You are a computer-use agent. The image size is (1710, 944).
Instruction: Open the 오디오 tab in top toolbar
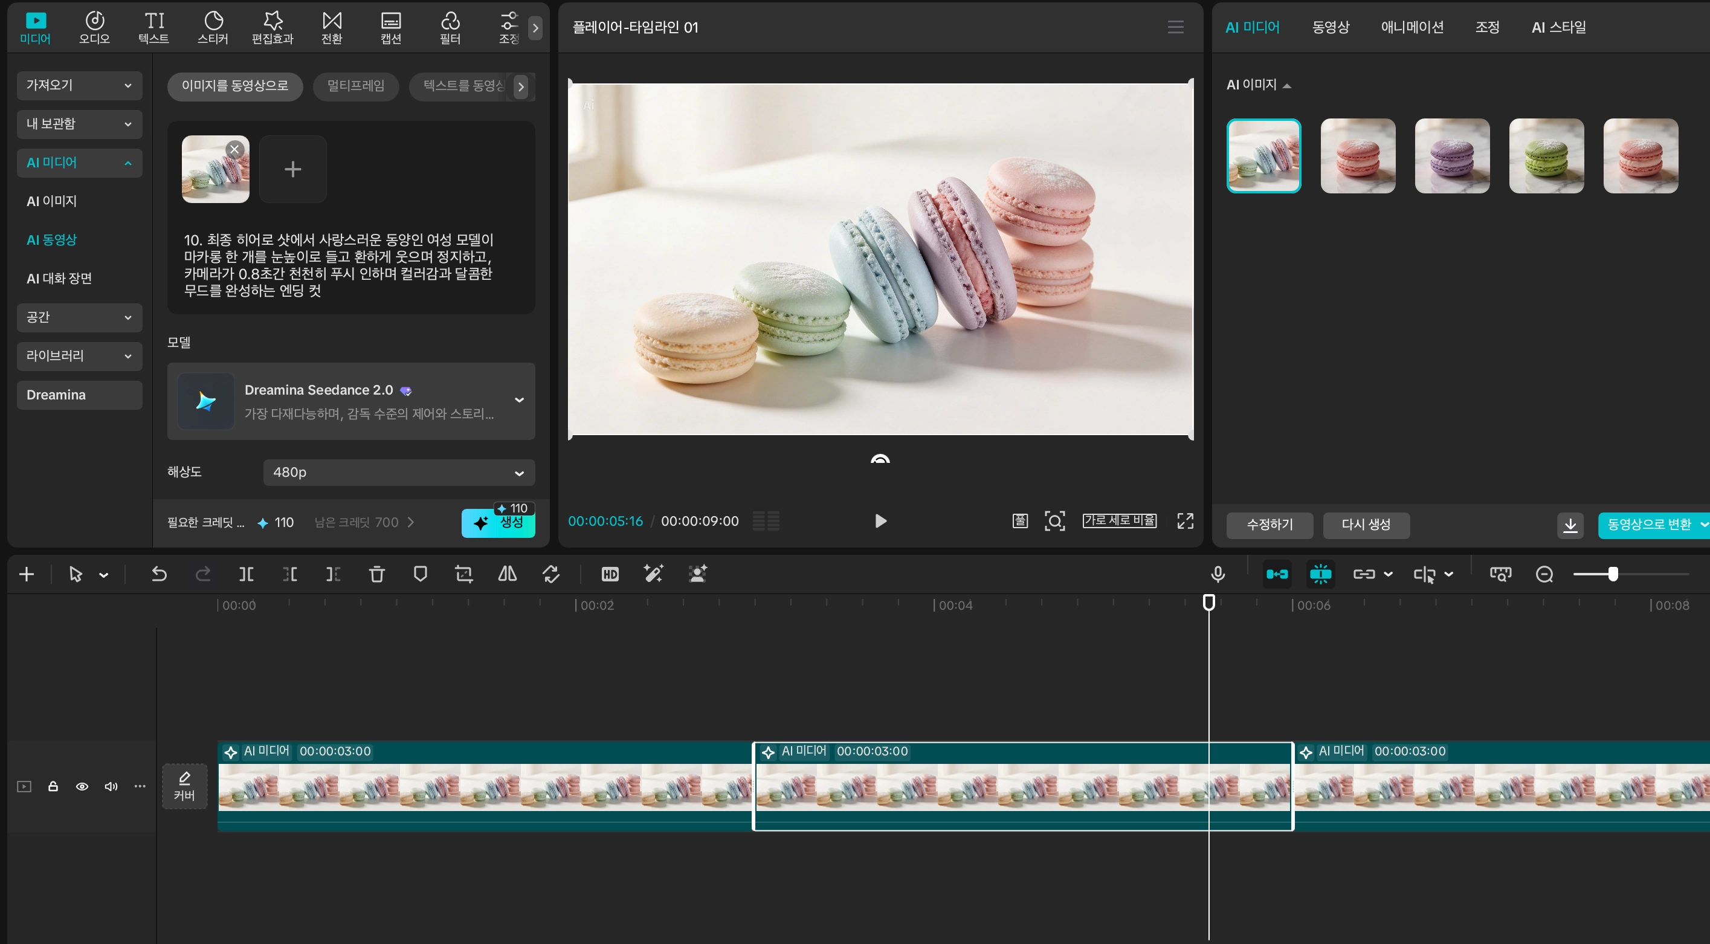click(x=94, y=28)
